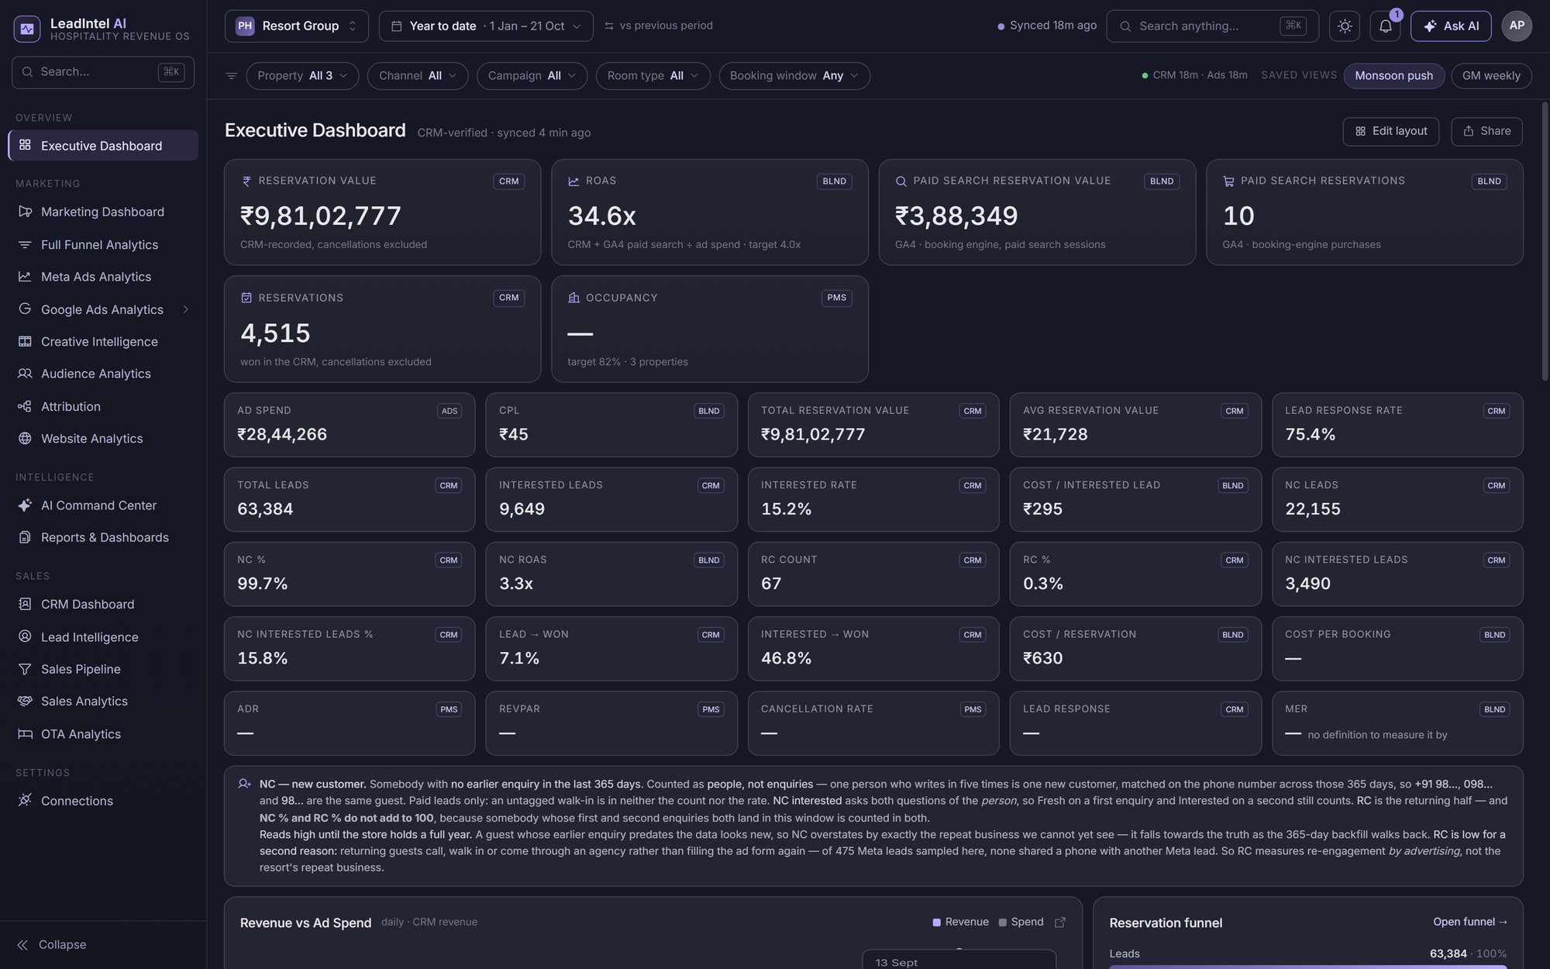The height and width of the screenshot is (969, 1550).
Task: Click the Audience Analytics people icon
Action: pos(25,374)
